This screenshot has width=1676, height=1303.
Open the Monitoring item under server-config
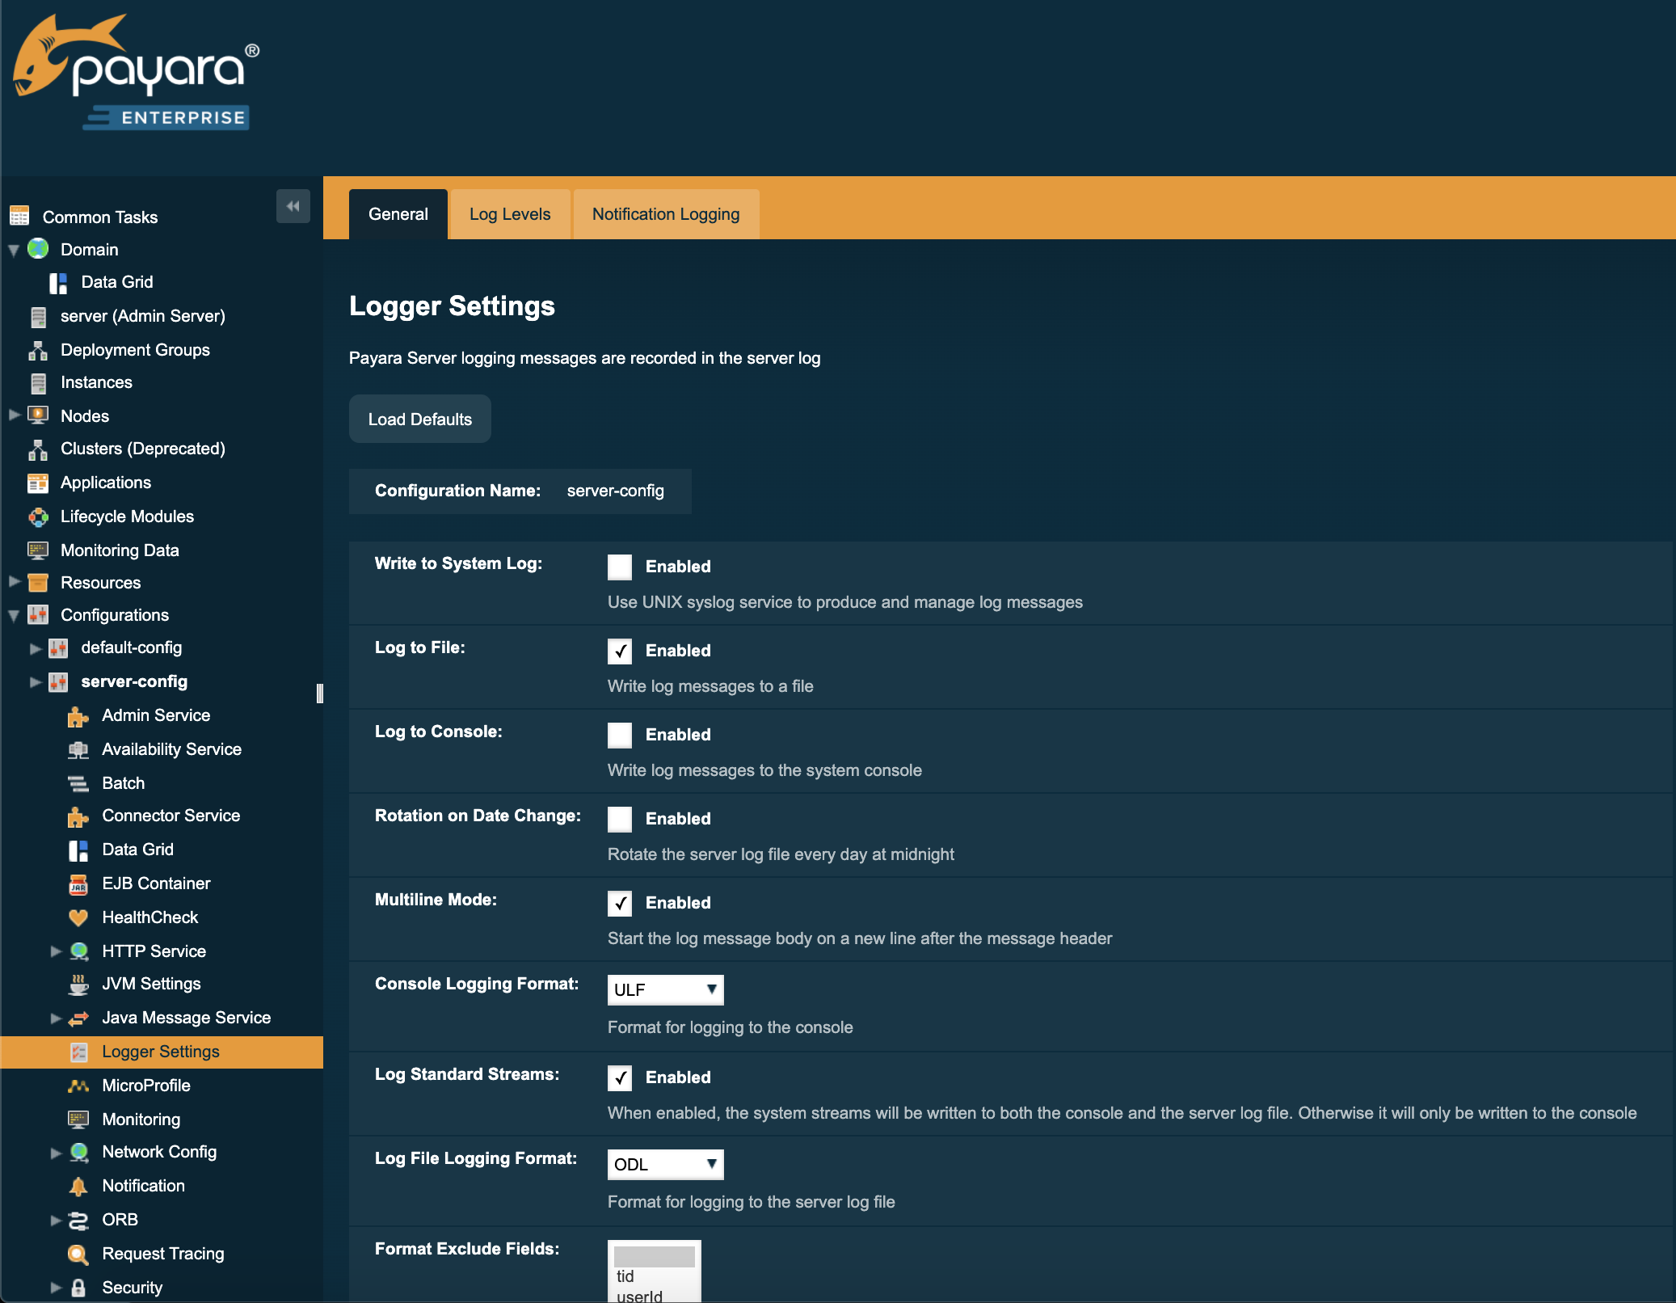coord(141,1120)
